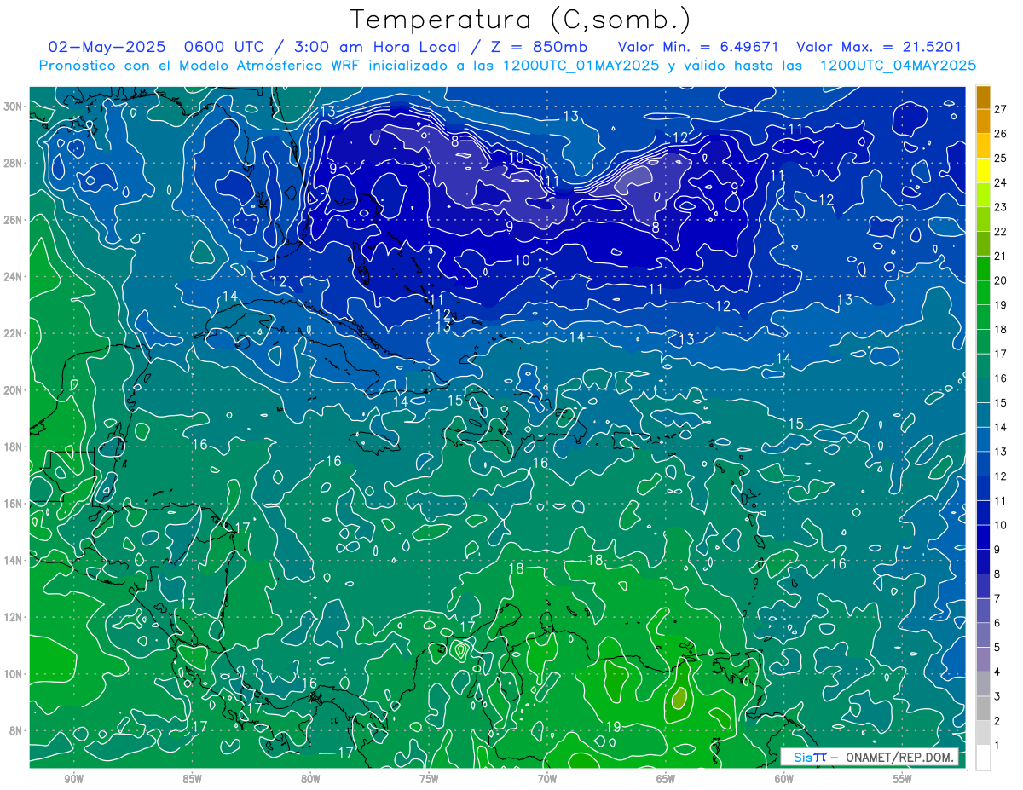Pick the white swatch below legend value 1
Viewport: 1023px width, 790px height.
pos(983,758)
